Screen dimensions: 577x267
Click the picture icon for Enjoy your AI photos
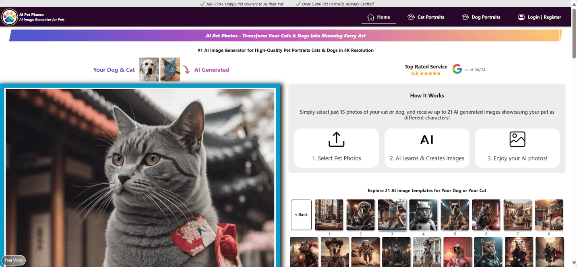coord(517,140)
